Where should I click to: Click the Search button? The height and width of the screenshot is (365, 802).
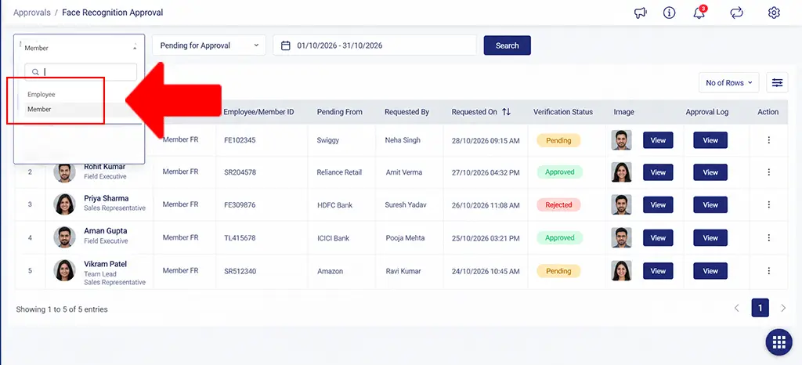click(x=507, y=45)
